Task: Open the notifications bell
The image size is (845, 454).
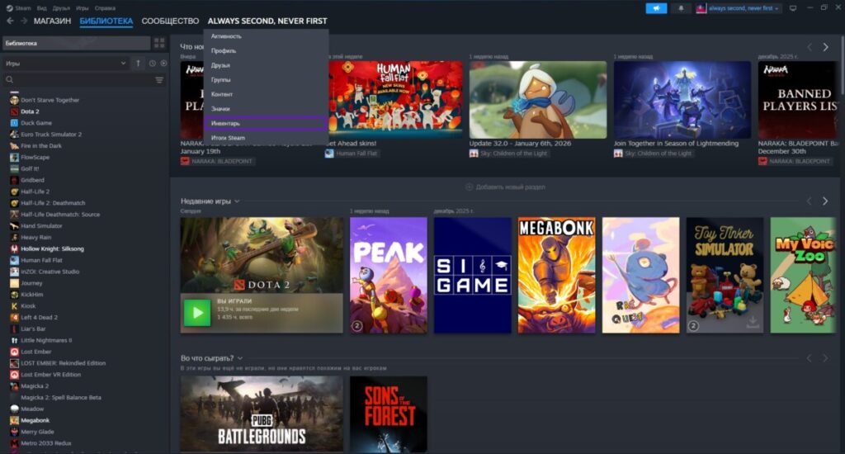Action: pos(681,8)
